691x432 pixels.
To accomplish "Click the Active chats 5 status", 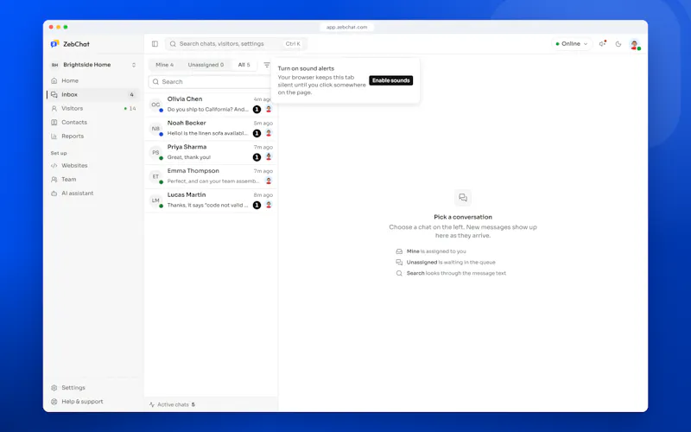I will point(172,404).
